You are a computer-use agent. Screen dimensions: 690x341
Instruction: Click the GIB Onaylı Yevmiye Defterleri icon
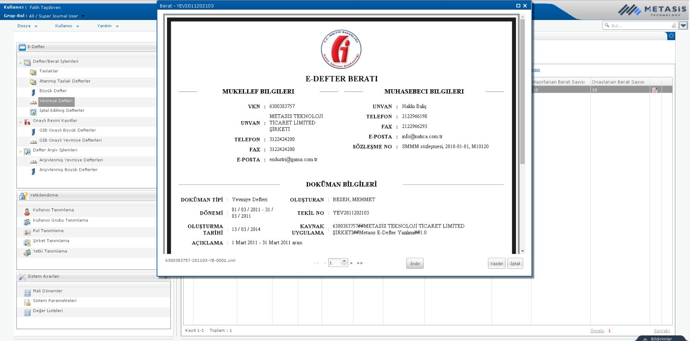click(33, 141)
